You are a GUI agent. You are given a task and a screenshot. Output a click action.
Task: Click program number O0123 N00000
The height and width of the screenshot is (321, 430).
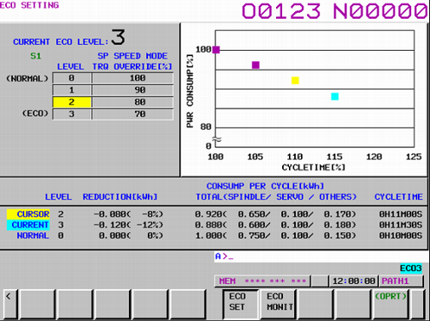tap(335, 11)
